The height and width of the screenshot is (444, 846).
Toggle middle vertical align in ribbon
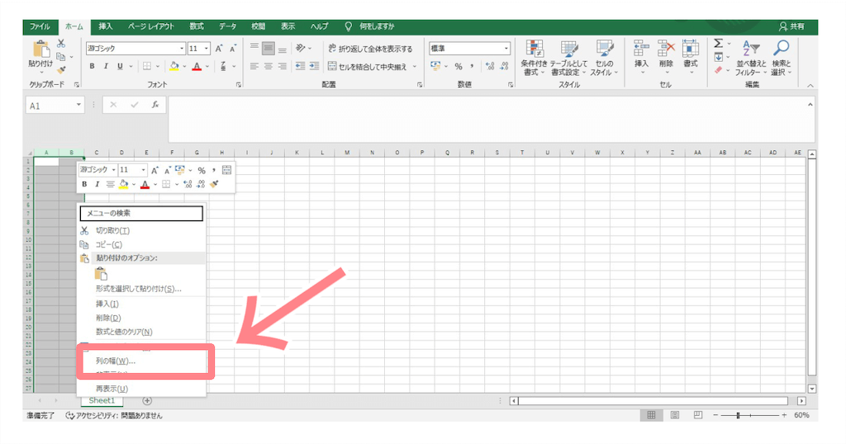click(x=269, y=49)
